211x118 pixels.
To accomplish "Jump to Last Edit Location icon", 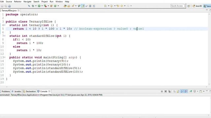I will tap(118, 6).
